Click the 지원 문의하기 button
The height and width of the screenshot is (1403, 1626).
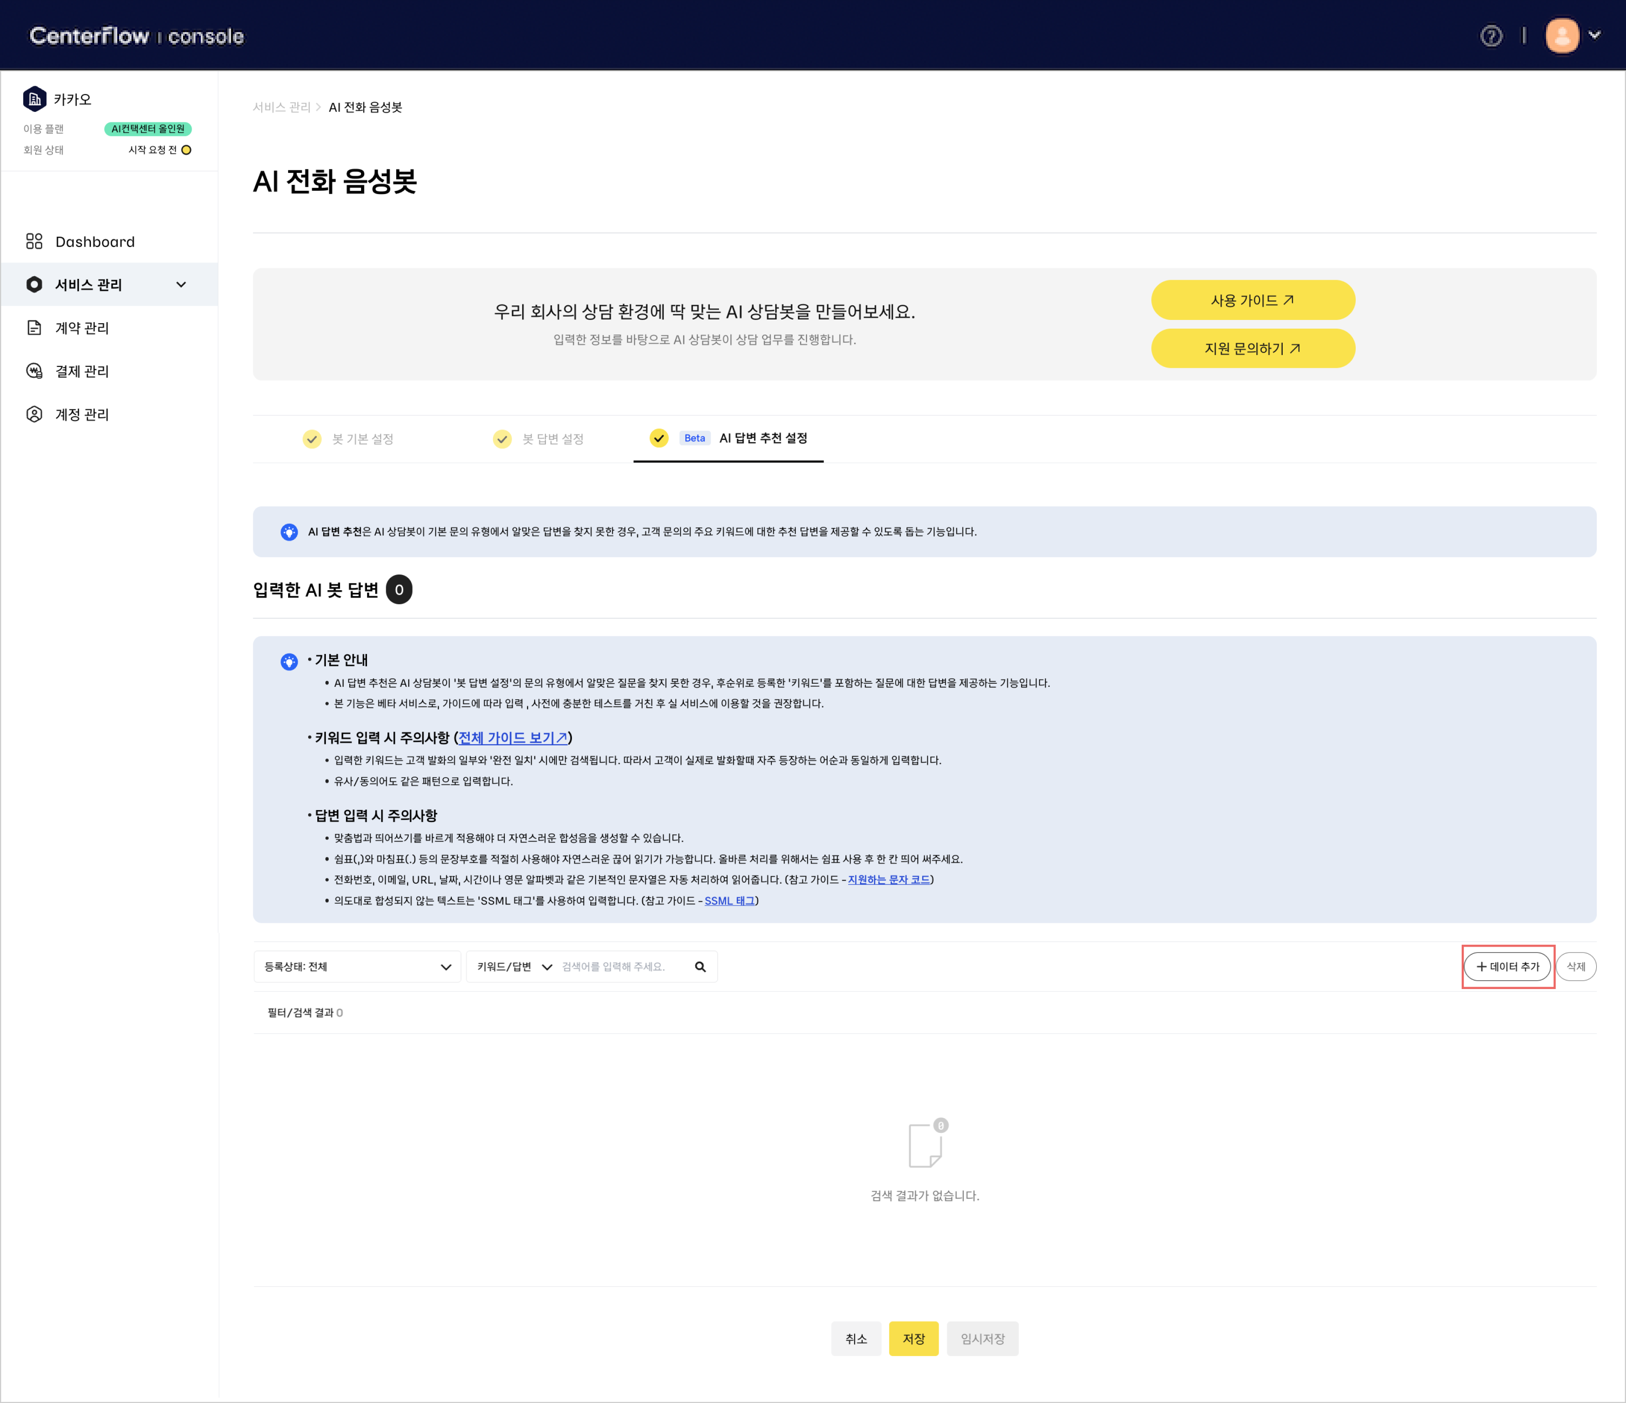point(1253,348)
